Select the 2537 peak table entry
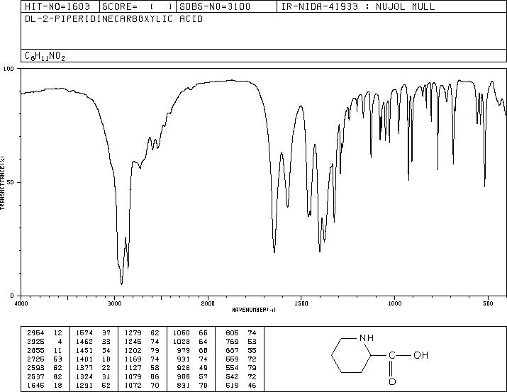Screen dimensions: 507x392 (45, 377)
